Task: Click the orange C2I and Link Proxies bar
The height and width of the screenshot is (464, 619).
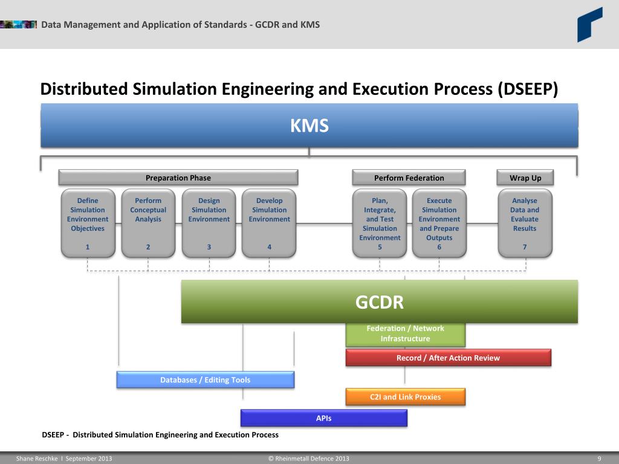Action: click(406, 396)
